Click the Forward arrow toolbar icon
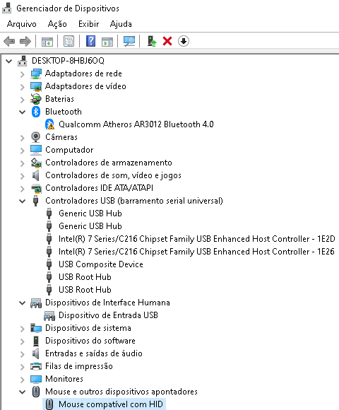The image size is (339, 410). pyautogui.click(x=25, y=41)
